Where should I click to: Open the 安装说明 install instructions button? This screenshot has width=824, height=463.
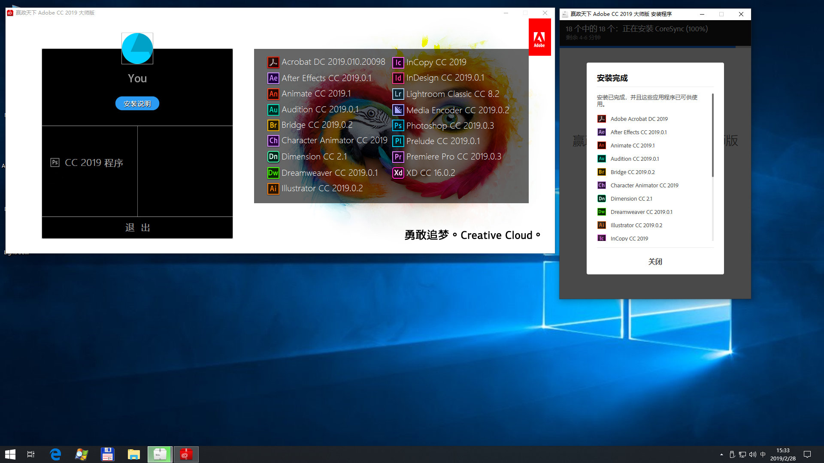pyautogui.click(x=137, y=104)
